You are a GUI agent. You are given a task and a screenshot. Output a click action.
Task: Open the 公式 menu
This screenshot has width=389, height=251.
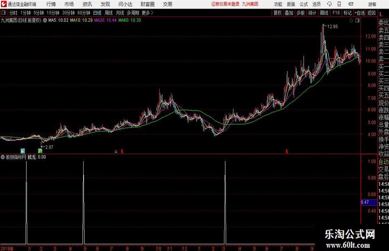pyautogui.click(x=303, y=4)
